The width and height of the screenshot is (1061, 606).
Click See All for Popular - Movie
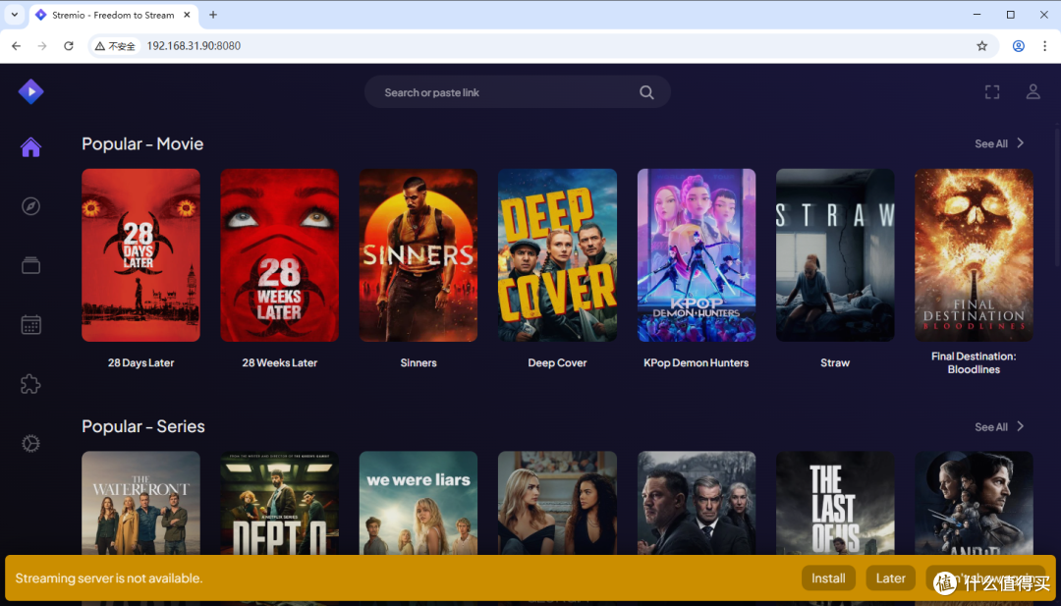[x=999, y=143]
